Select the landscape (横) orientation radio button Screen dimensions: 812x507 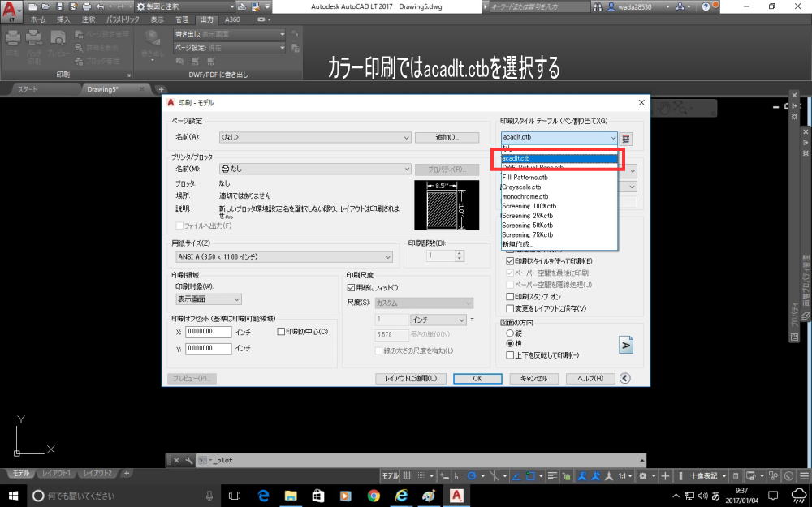(x=510, y=343)
